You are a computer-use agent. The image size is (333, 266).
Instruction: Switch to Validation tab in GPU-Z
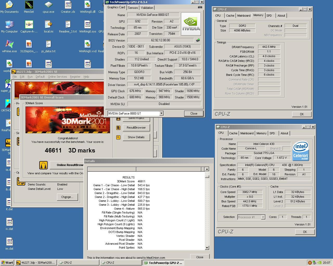147,8
